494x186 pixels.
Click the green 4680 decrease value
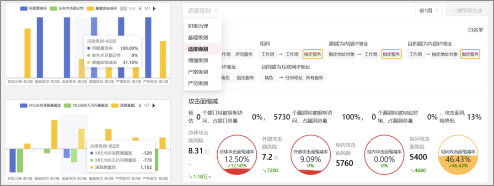tap(418, 170)
